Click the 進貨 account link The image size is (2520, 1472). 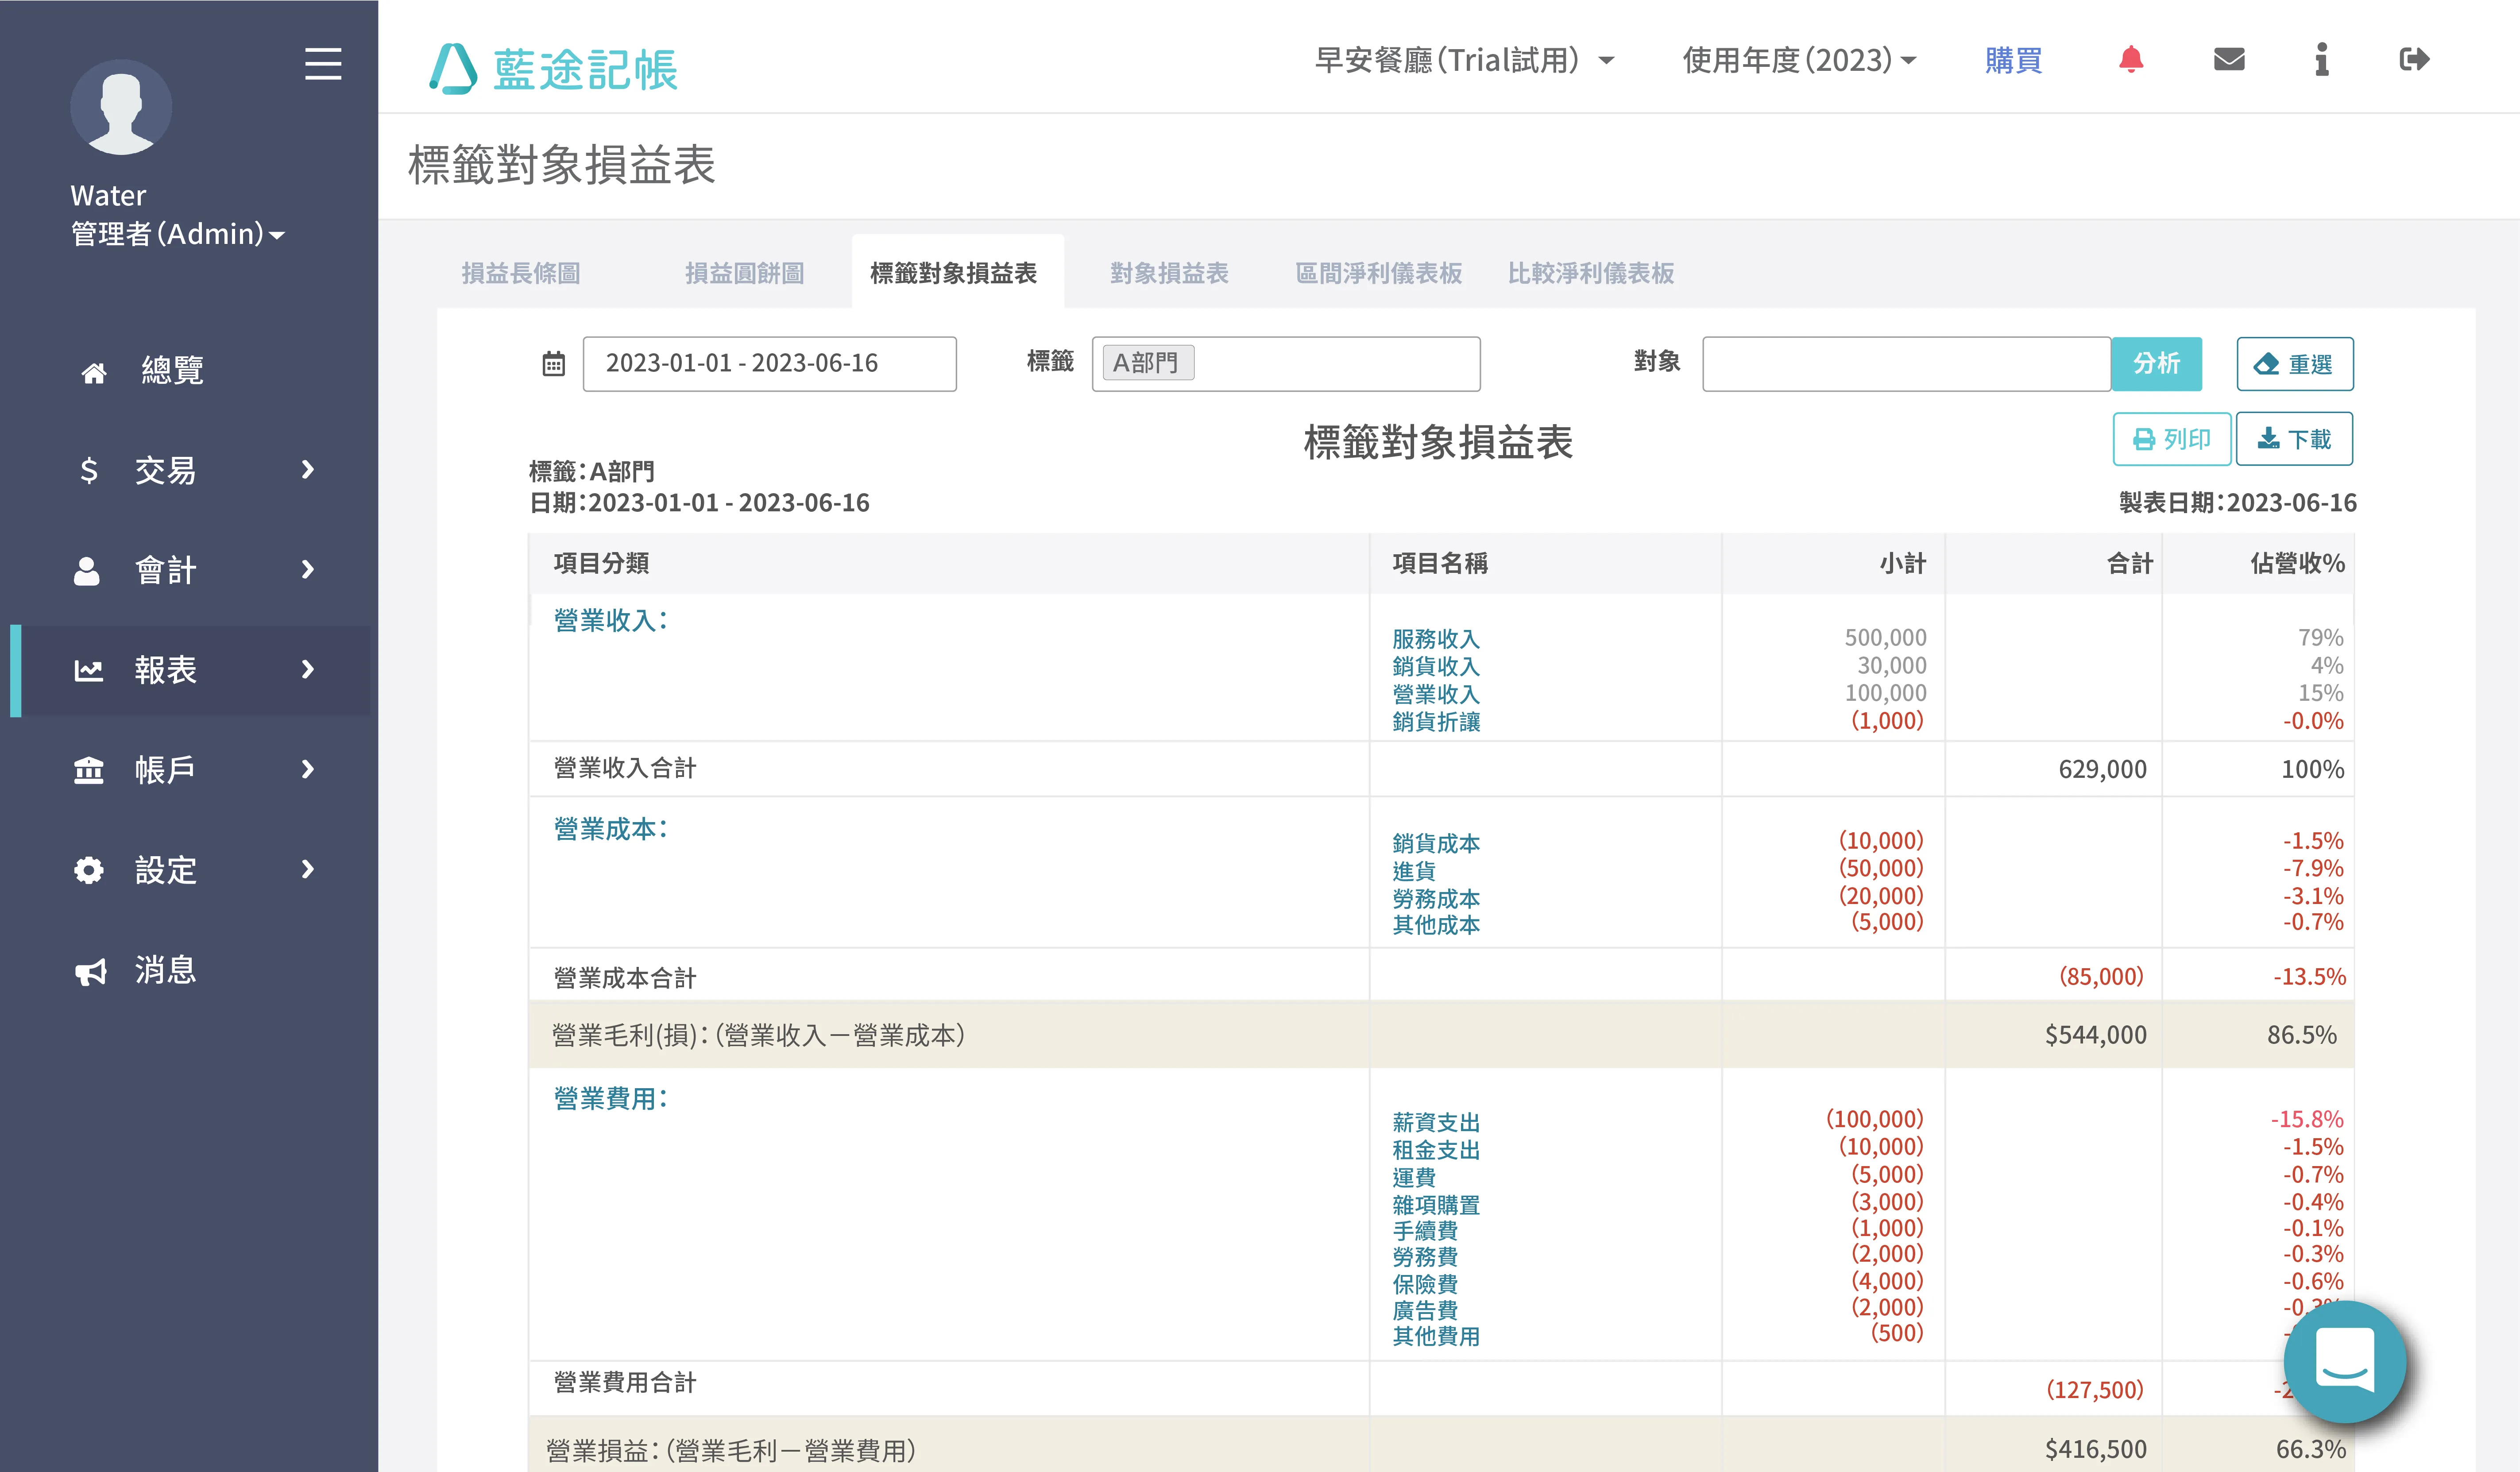coord(1414,871)
